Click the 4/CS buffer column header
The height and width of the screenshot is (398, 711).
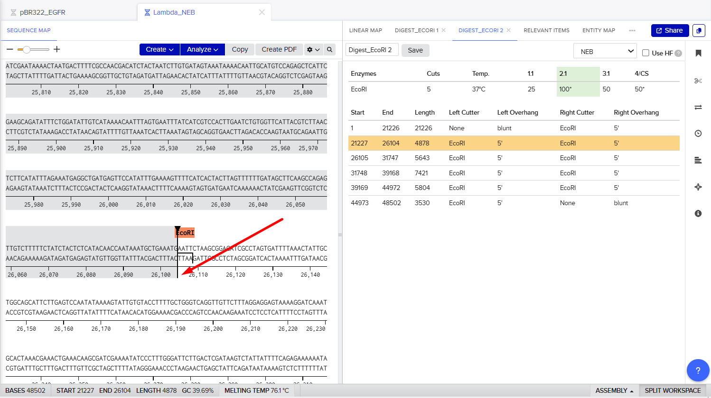[642, 73]
